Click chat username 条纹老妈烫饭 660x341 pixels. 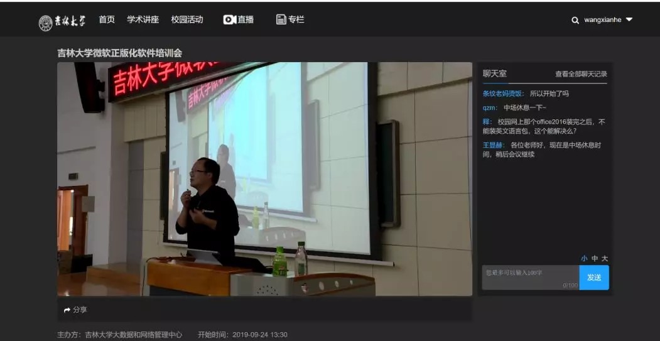click(503, 94)
